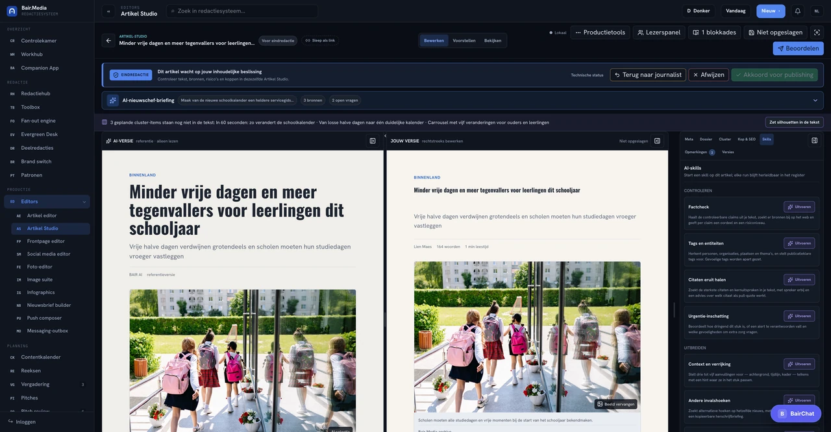Collapse the right side panel icon

[815, 140]
